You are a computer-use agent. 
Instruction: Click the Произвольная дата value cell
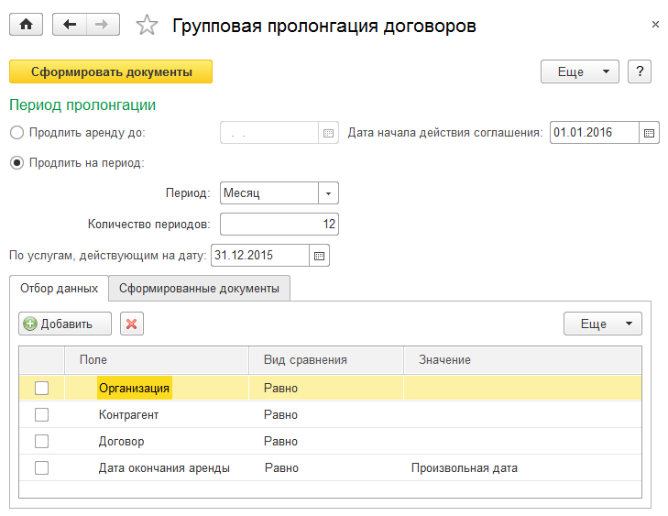click(x=522, y=467)
